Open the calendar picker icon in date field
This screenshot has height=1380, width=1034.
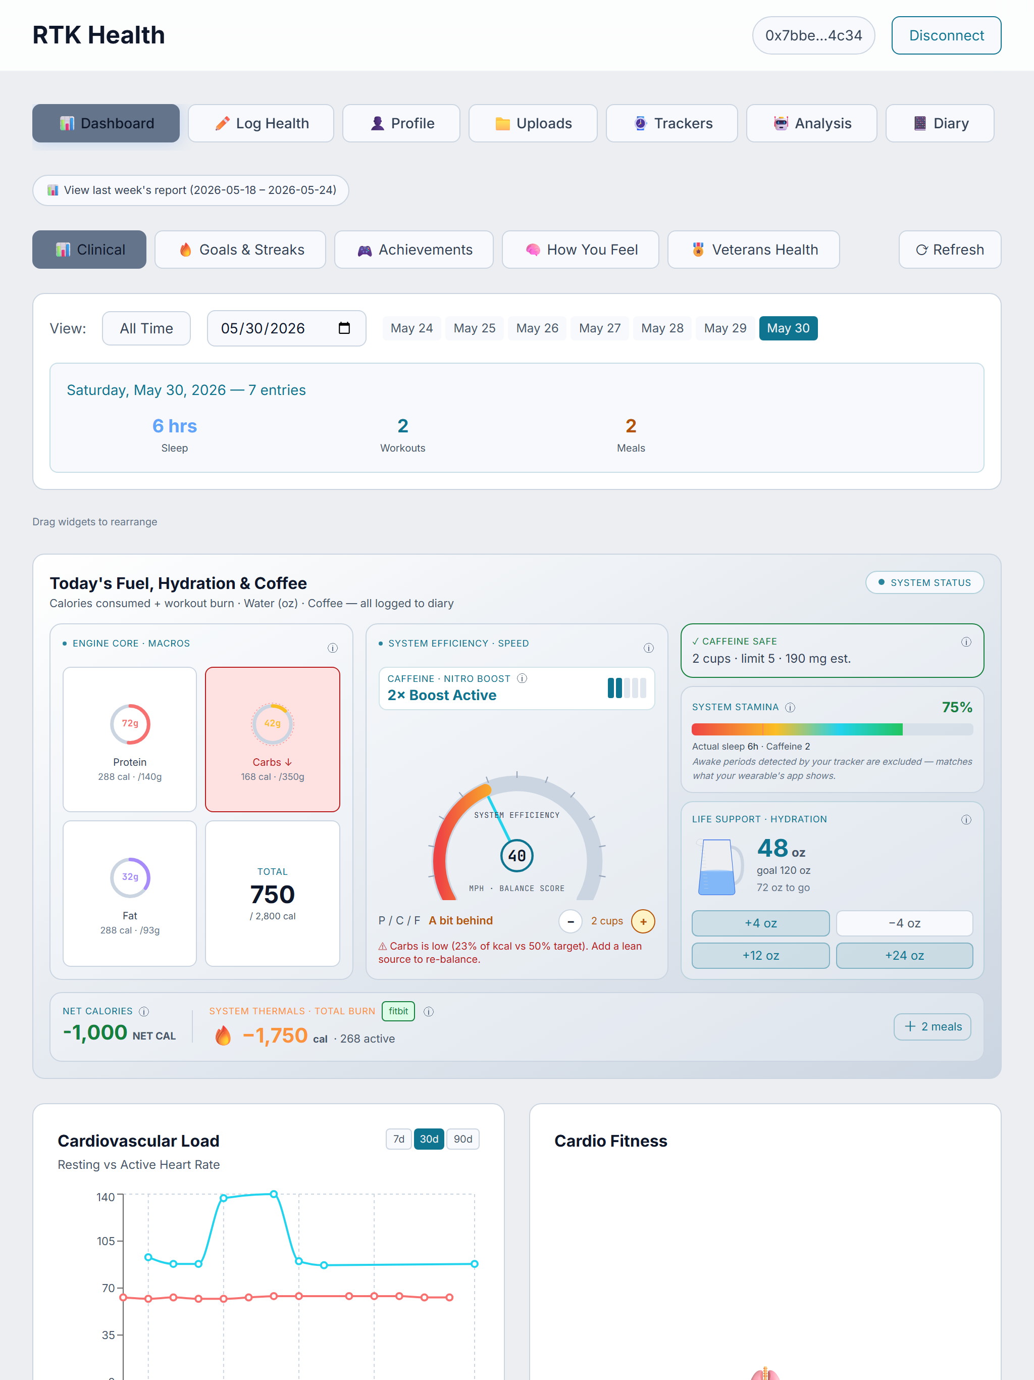tap(344, 328)
